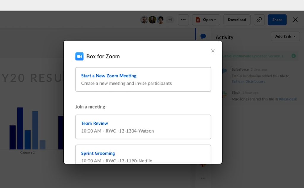Close the Box for Zoom dialog
The width and height of the screenshot is (304, 188).
pyautogui.click(x=213, y=51)
